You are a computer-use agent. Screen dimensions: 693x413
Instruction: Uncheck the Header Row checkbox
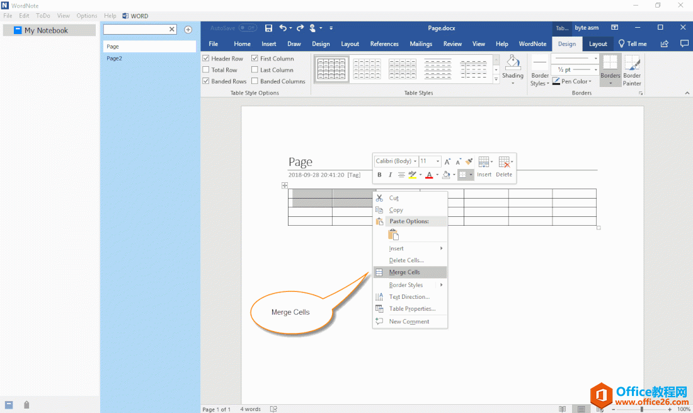tap(206, 59)
